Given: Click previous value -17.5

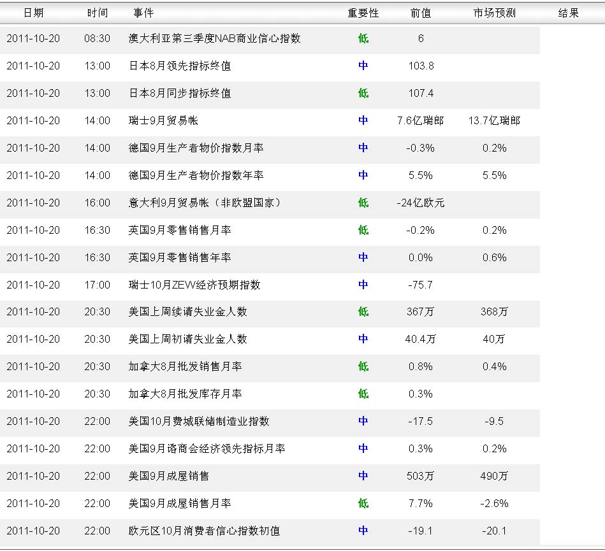Looking at the screenshot, I should point(421,421).
